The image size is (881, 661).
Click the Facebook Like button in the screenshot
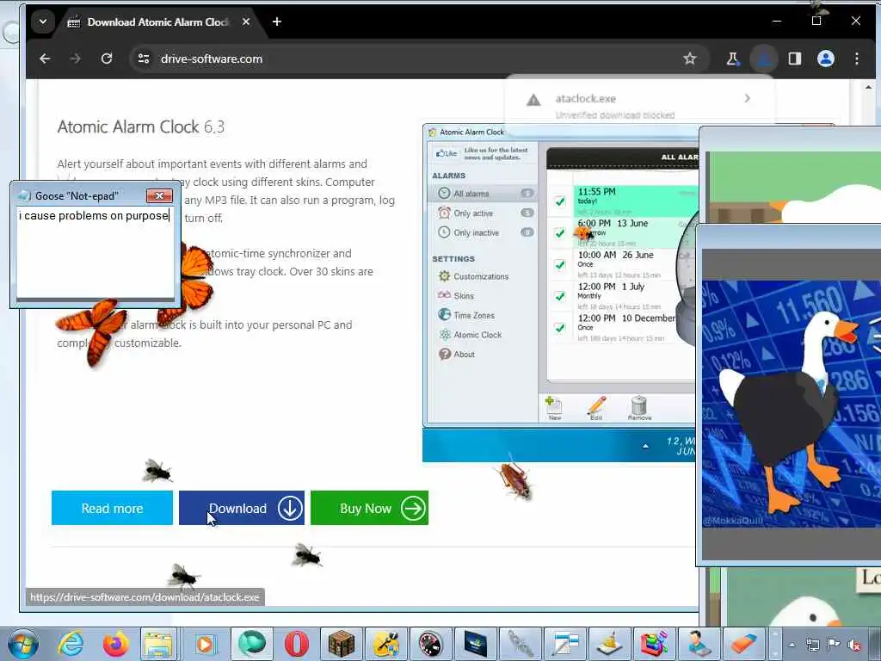coord(447,153)
